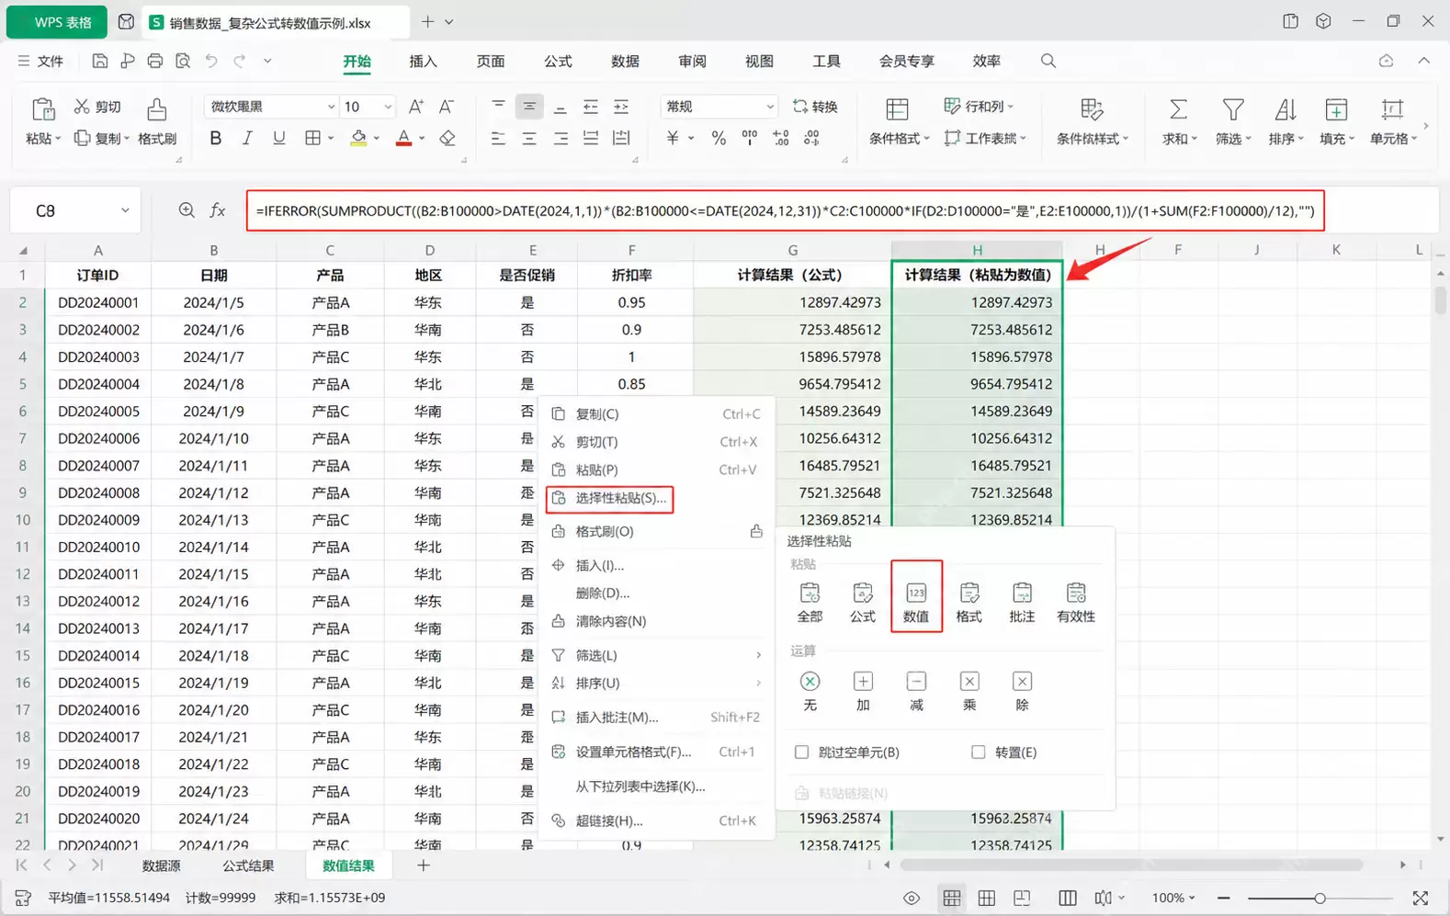The image size is (1450, 916).
Task: Open the zoom 100% dropdown
Action: (x=1173, y=898)
